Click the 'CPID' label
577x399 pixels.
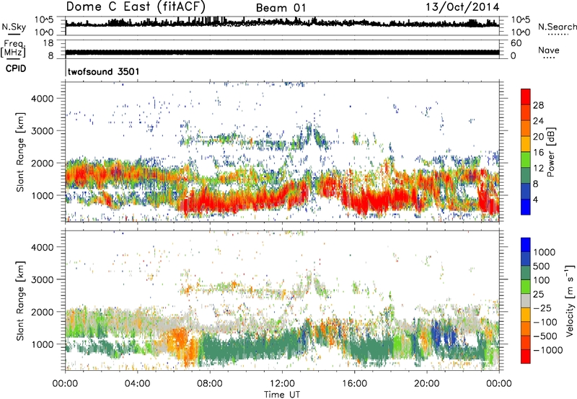tap(16, 68)
